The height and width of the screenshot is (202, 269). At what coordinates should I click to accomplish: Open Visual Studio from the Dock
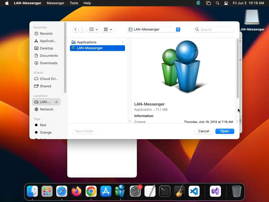(x=215, y=191)
